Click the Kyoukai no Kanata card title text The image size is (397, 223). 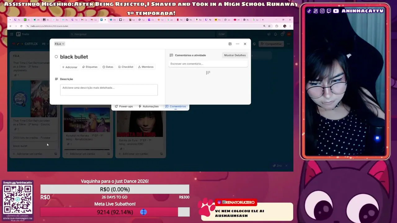click(x=84, y=138)
